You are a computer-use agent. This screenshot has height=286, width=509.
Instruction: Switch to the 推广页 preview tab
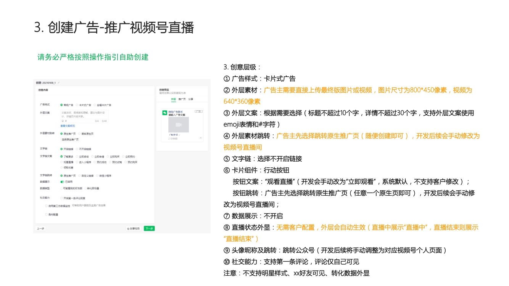(182, 99)
